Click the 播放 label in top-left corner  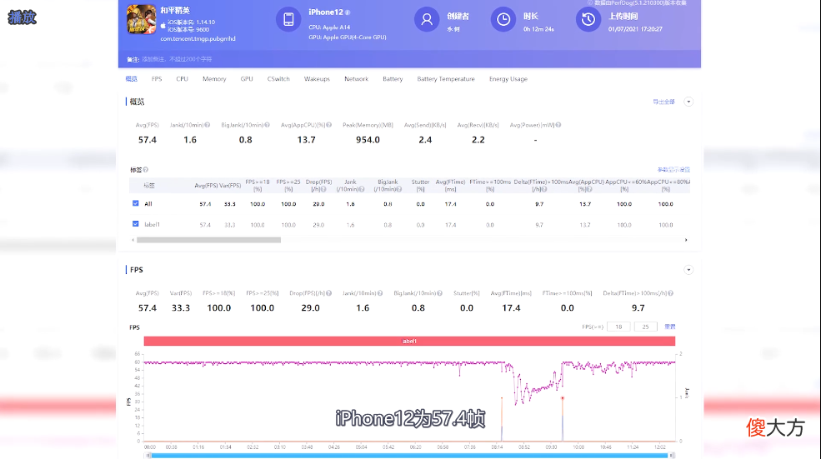click(22, 17)
